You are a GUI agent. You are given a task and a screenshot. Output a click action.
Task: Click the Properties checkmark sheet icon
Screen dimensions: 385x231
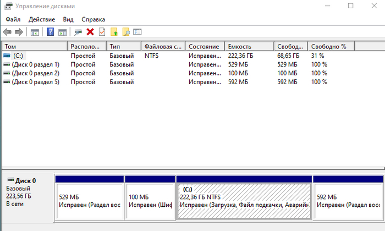102,32
